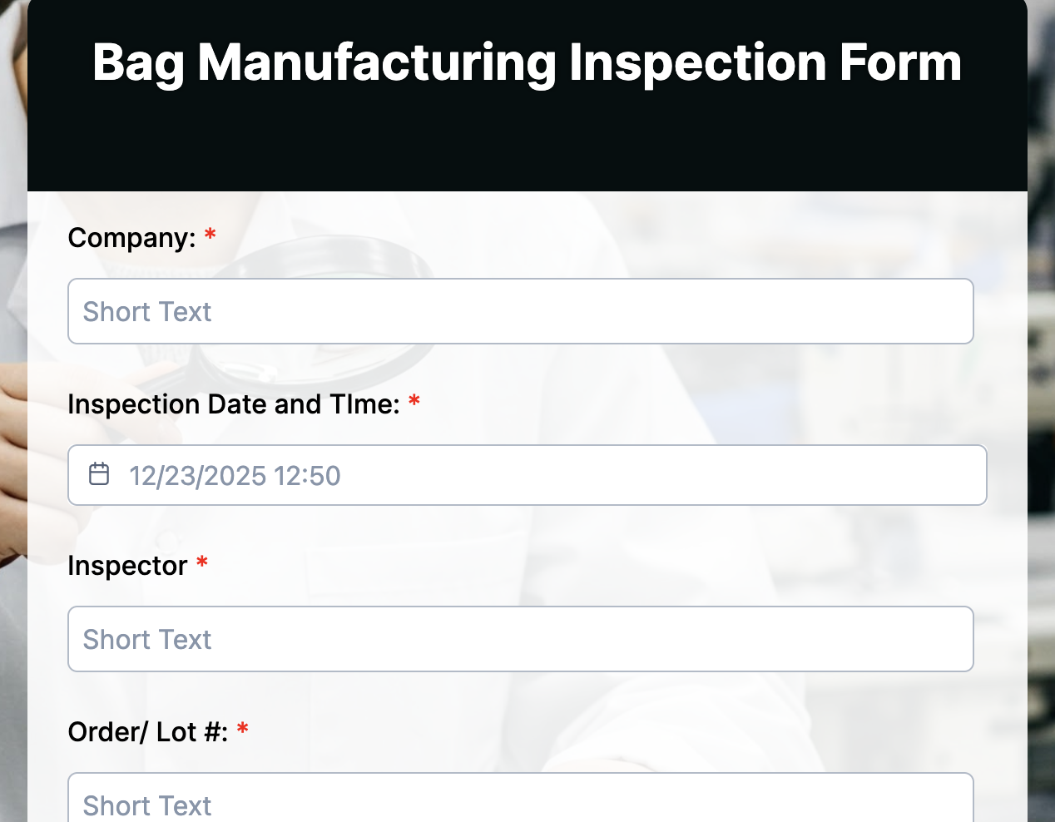The image size is (1055, 822).
Task: Click the Company input field
Action: [520, 310]
